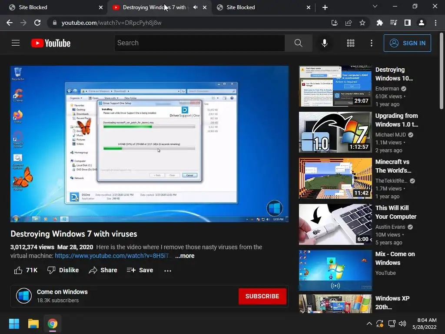Image resolution: width=445 pixels, height=334 pixels.
Task: Share this page from address bar
Action: [349, 23]
